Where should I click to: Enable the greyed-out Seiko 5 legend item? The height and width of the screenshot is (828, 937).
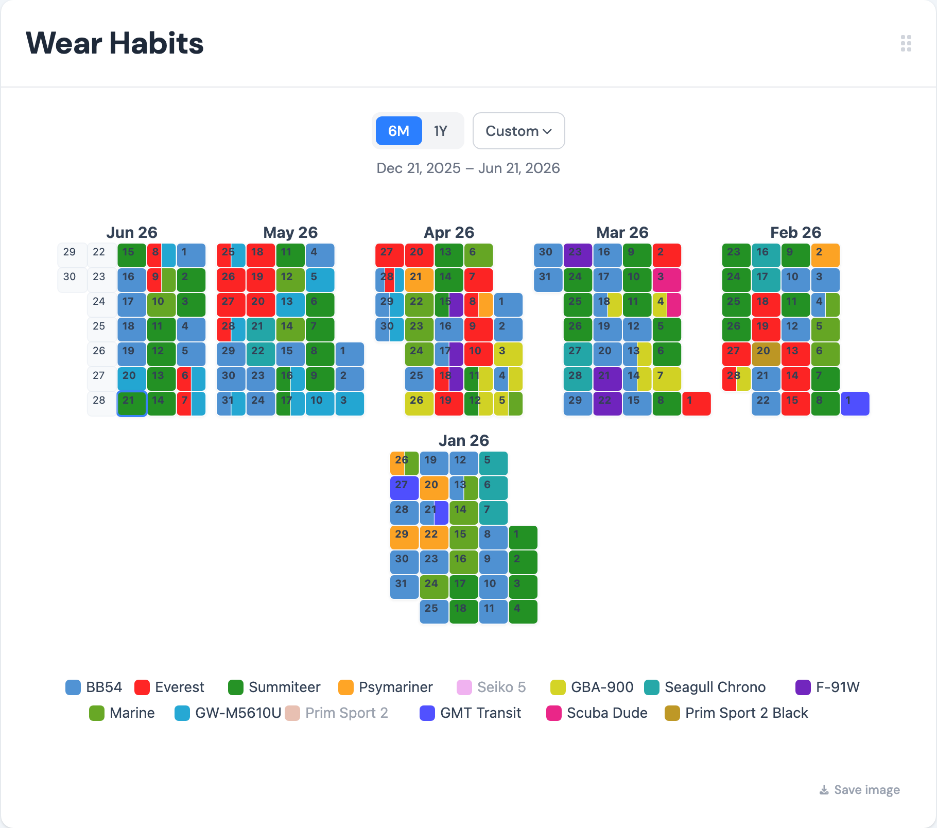[492, 687]
